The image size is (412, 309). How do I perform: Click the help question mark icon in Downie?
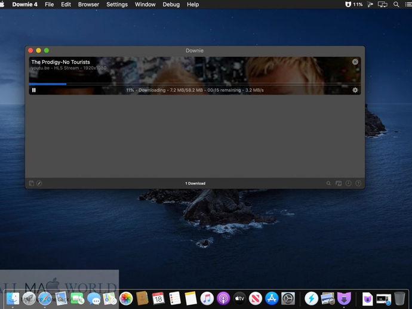358,183
